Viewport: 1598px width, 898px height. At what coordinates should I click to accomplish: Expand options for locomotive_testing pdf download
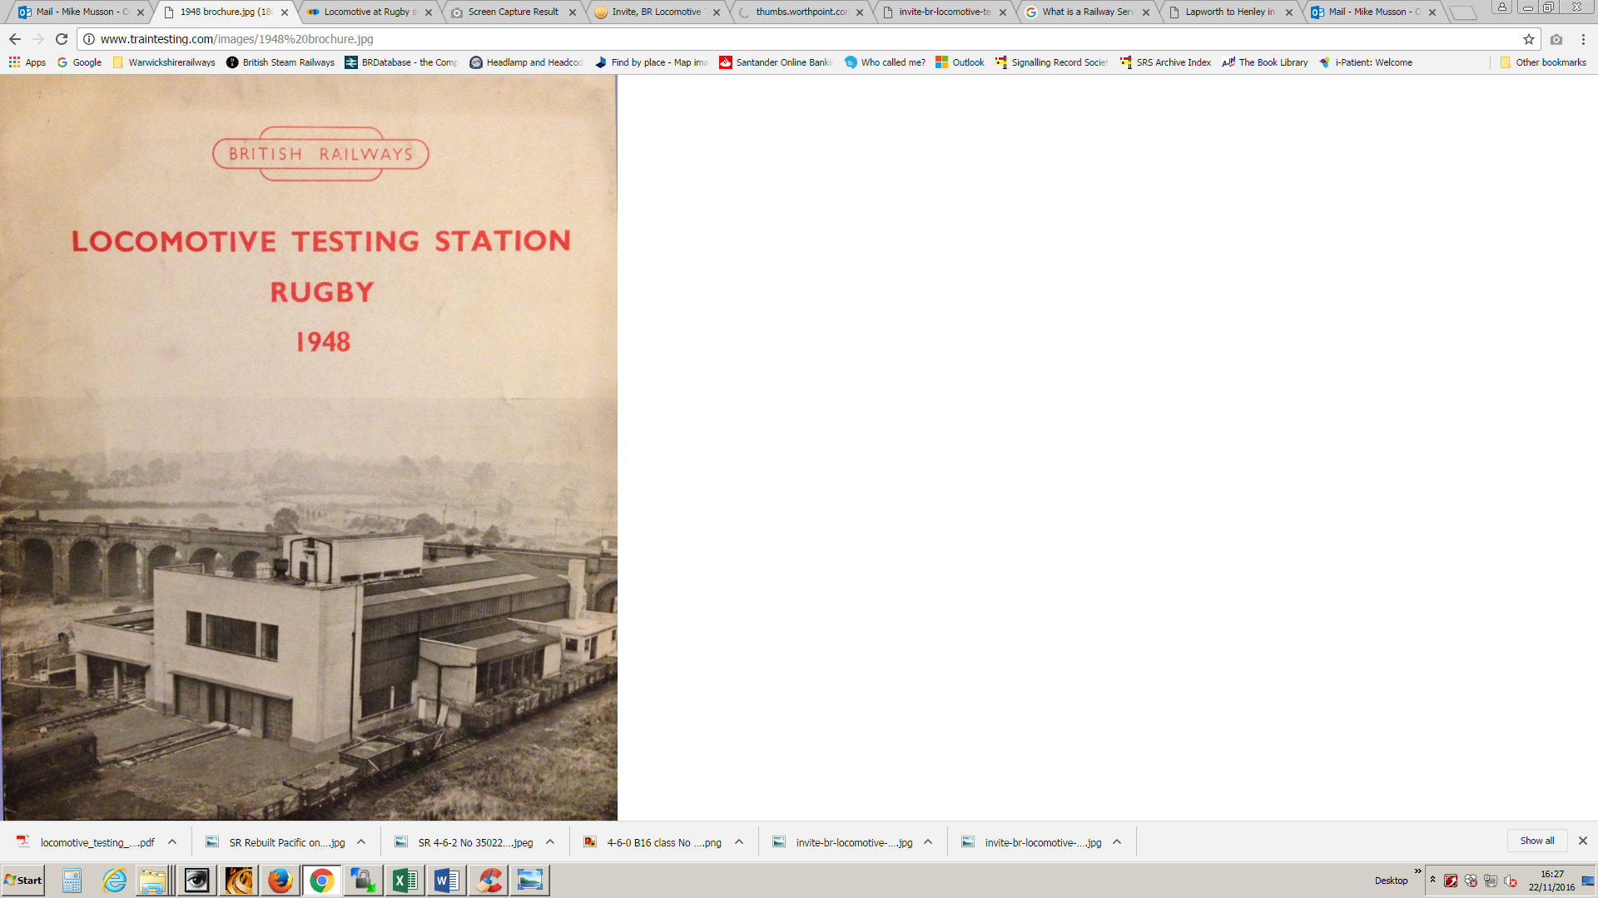pos(172,842)
